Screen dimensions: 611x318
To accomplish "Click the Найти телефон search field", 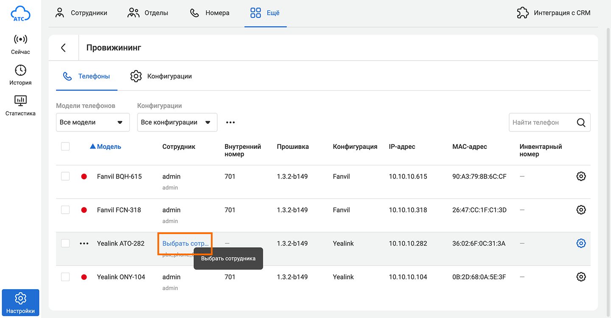I will coord(541,123).
